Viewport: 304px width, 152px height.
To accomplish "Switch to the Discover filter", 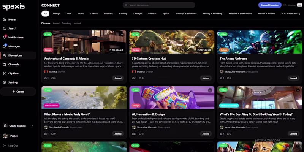I will pyautogui.click(x=46, y=24).
